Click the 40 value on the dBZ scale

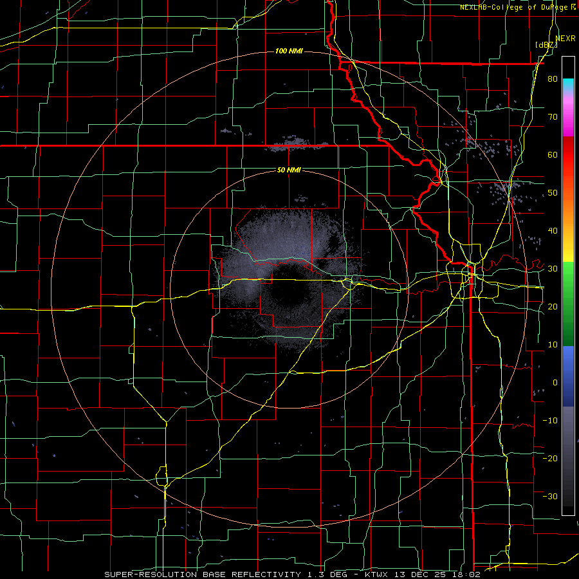point(553,231)
